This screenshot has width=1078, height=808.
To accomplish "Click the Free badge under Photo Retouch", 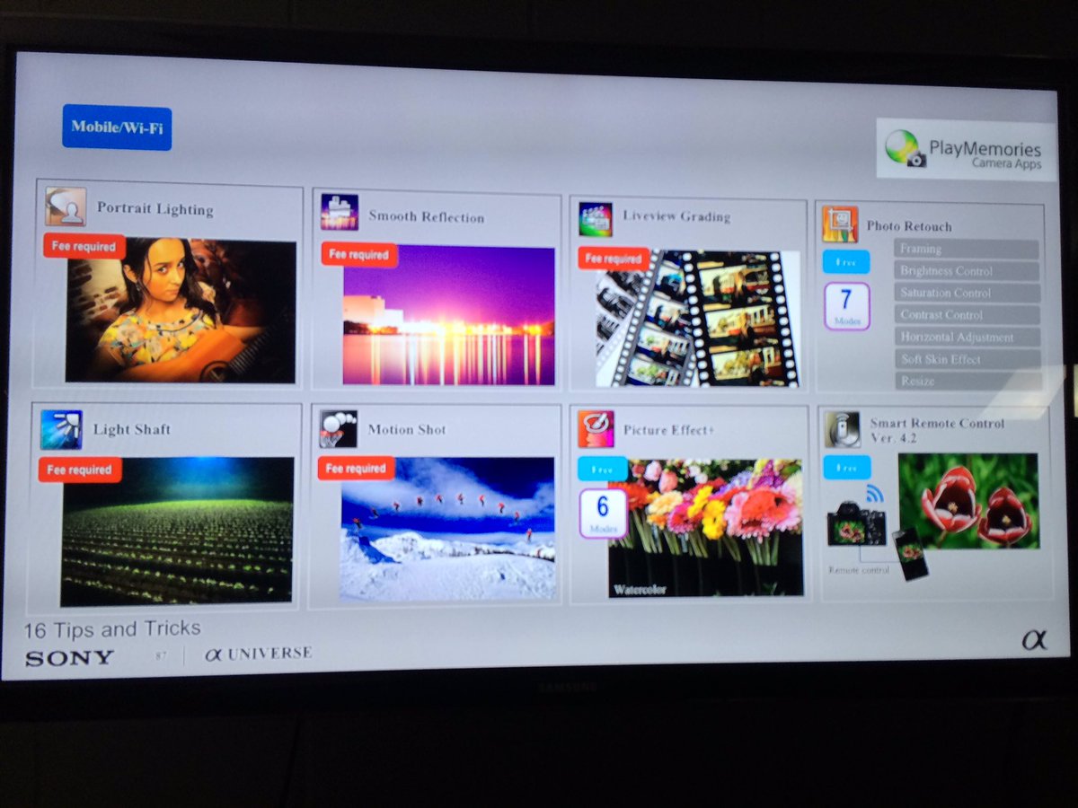I will click(846, 262).
